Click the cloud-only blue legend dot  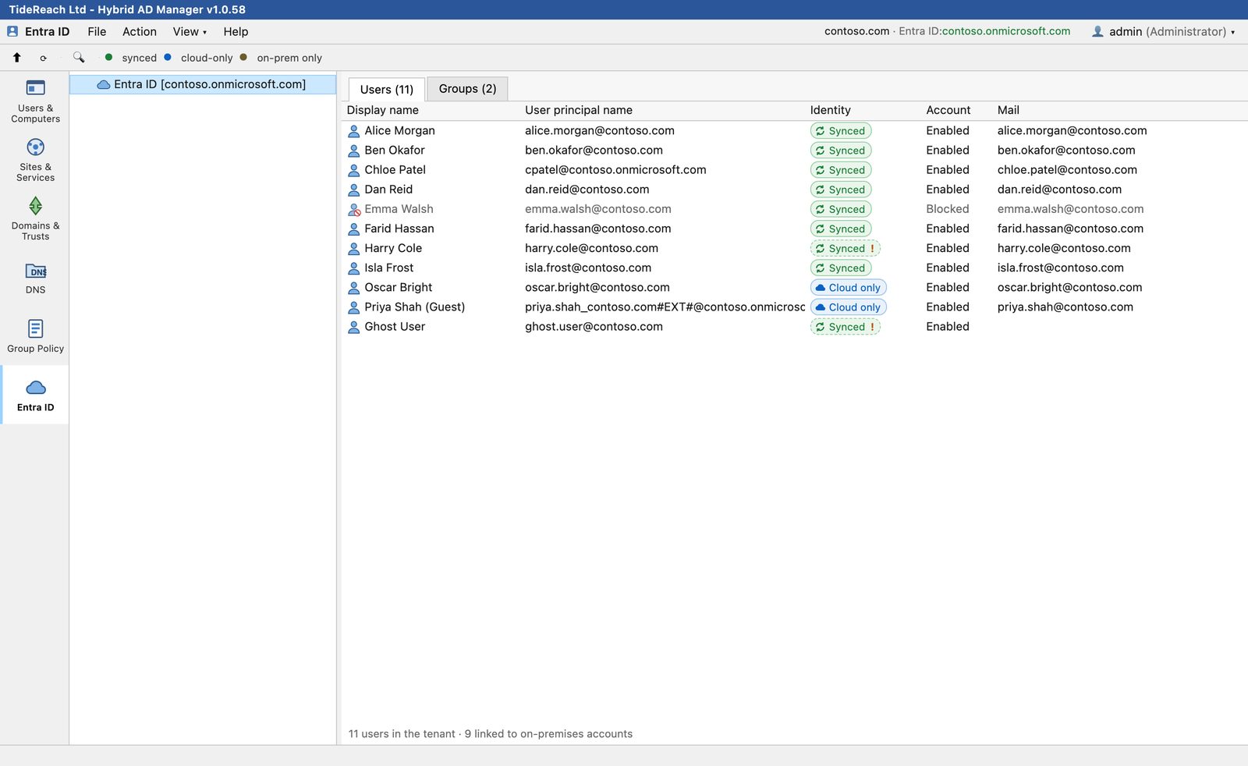coord(168,57)
